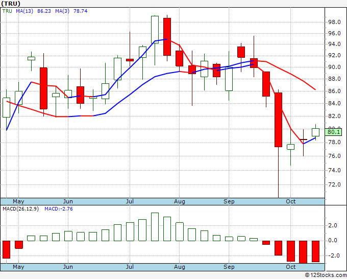The height and width of the screenshot is (279, 347).
Task: Click the 88.0 price axis label
Action: tap(334, 79)
